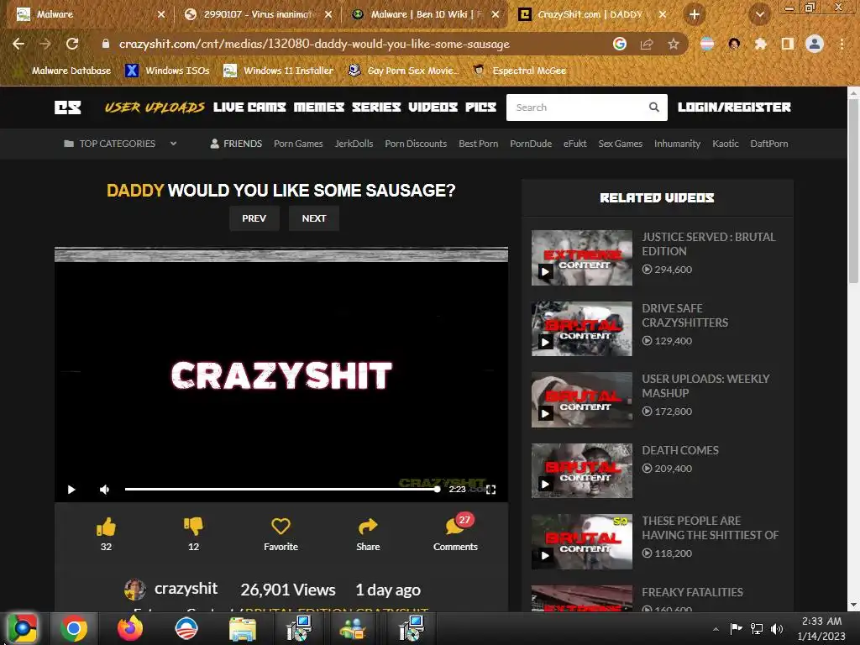Add video to Favorite heart
Screen dimensions: 860x645
coord(281,527)
